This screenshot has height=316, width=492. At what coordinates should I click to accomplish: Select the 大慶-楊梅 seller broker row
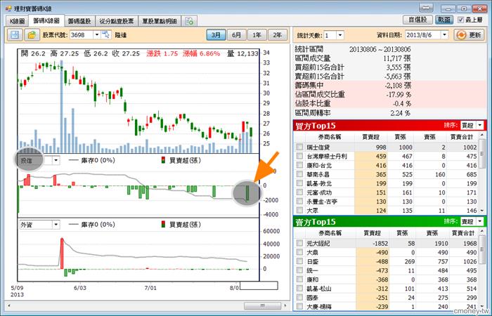coord(386,307)
